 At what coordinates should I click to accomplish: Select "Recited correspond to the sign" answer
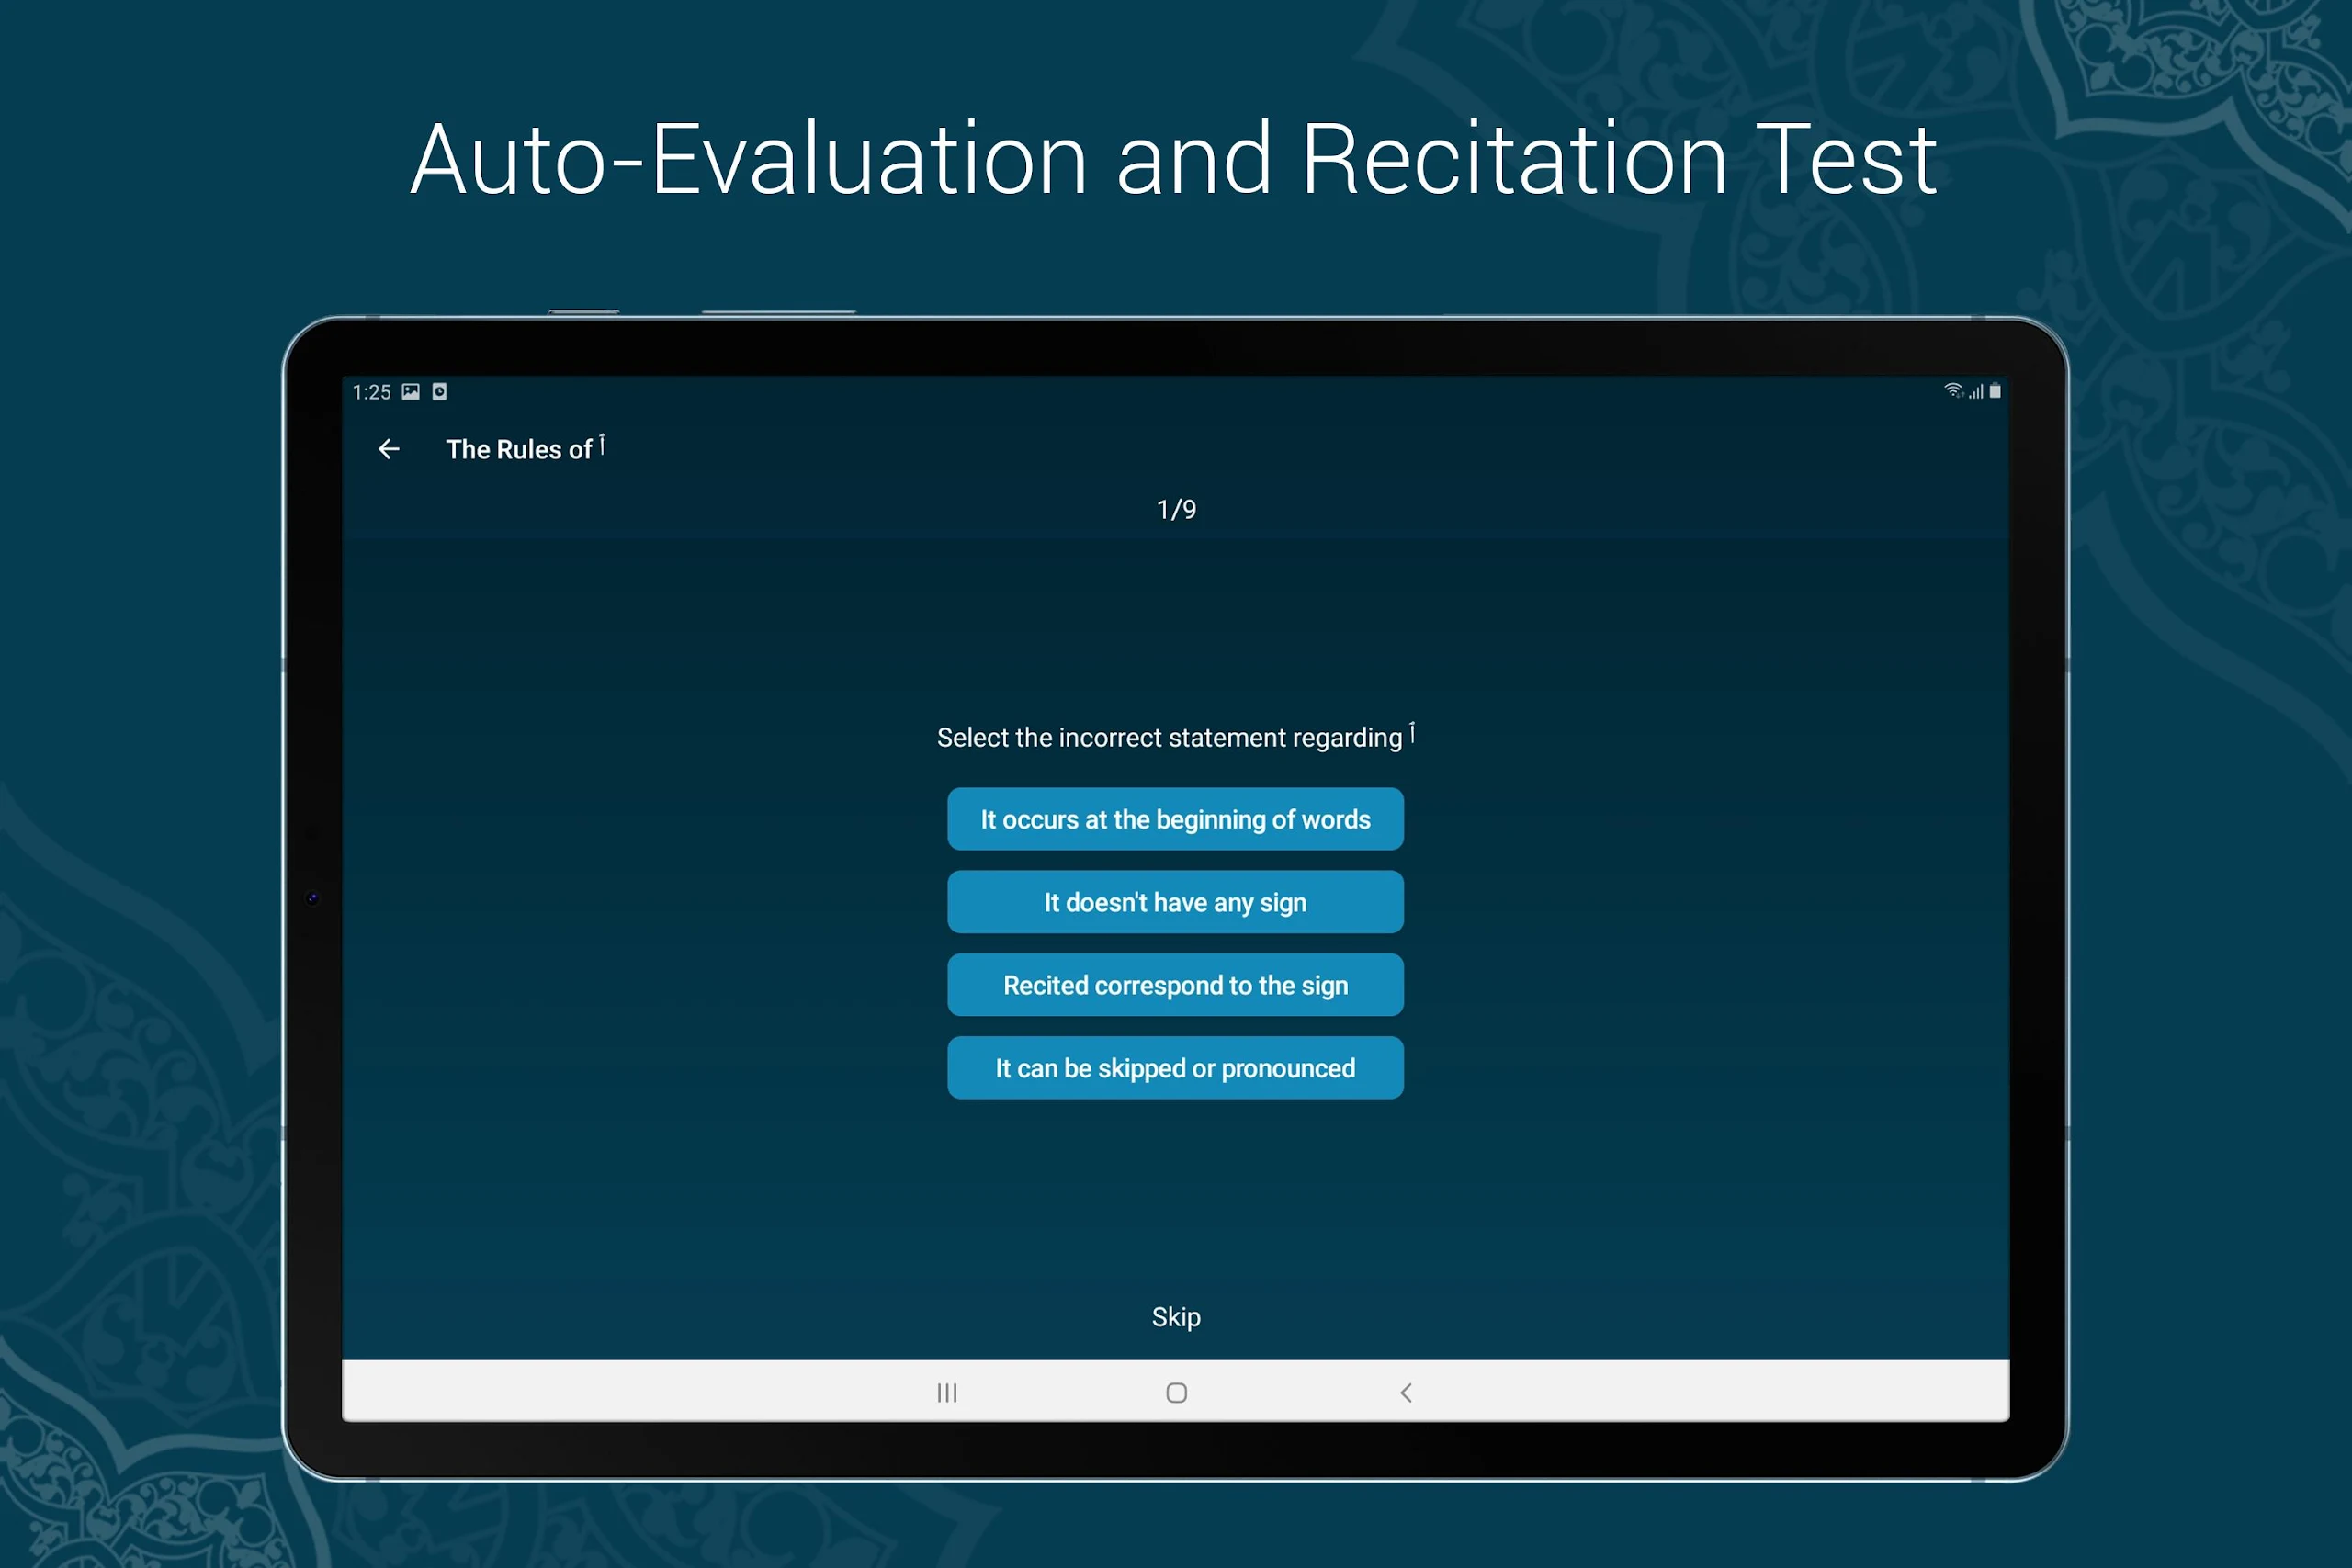click(1175, 985)
